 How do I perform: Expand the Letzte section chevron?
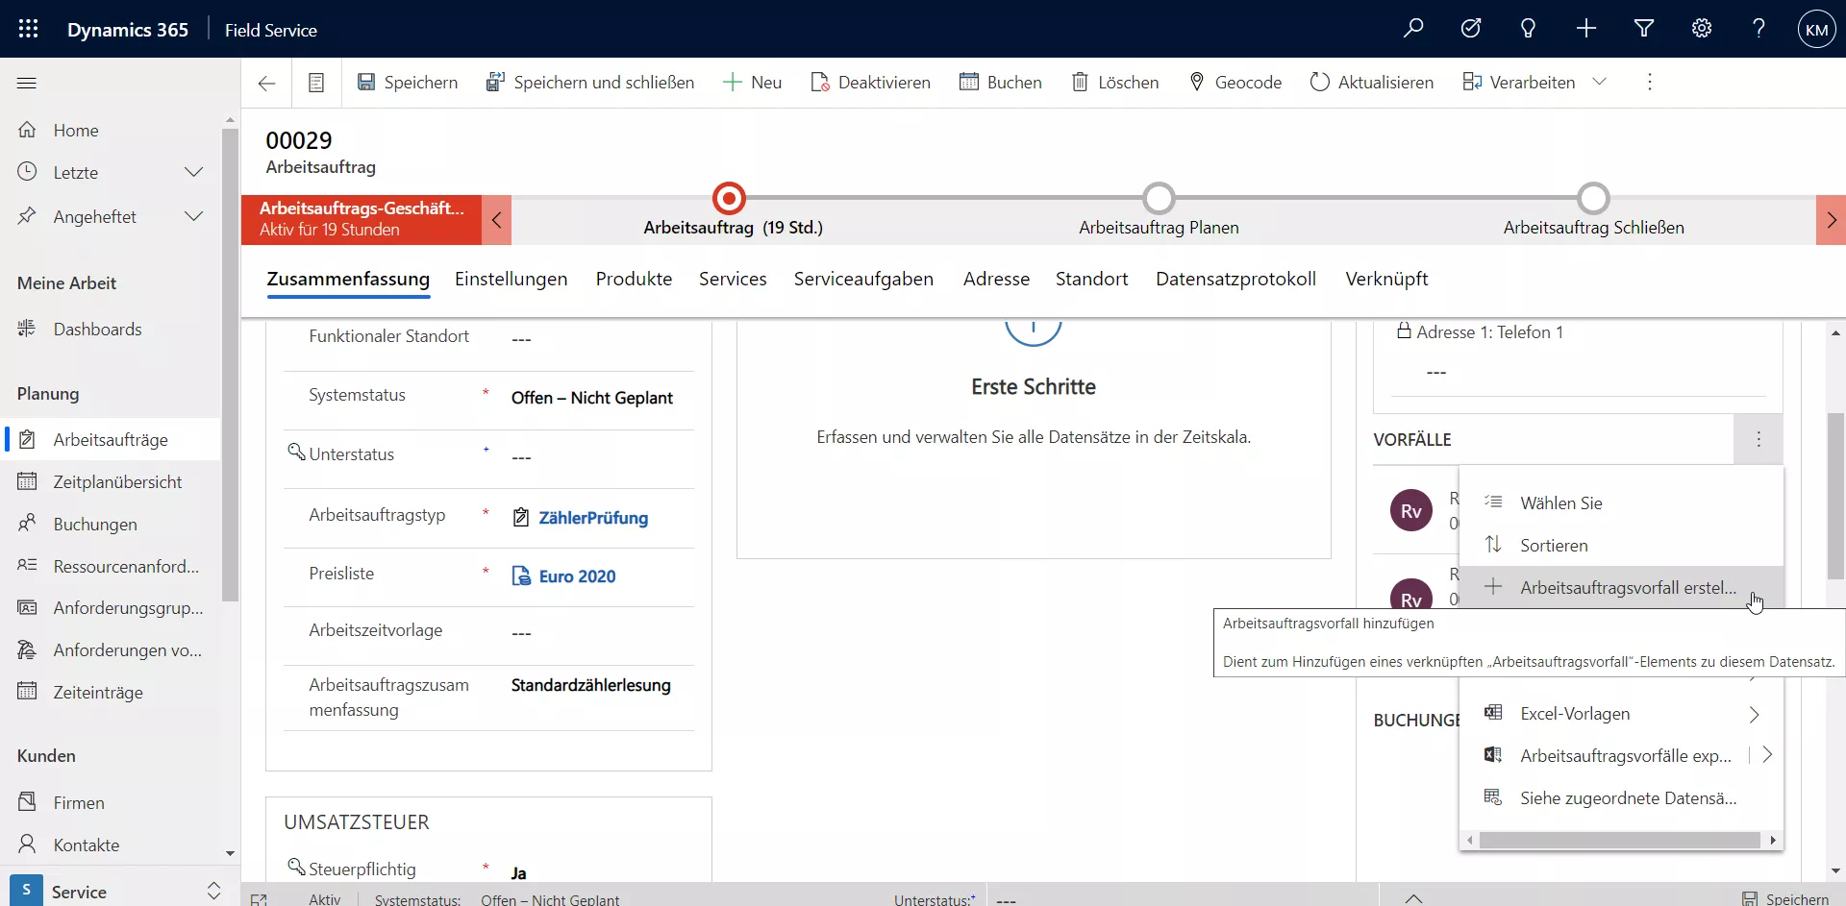pos(193,173)
